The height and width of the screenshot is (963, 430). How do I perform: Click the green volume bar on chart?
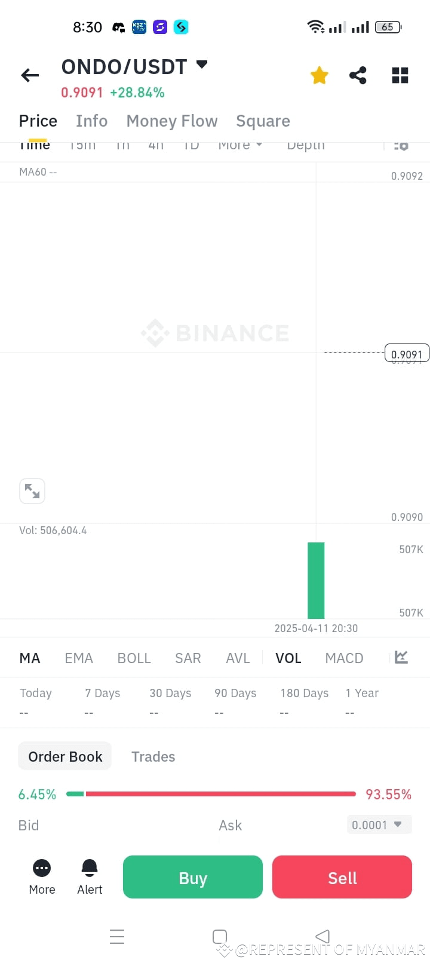(316, 580)
